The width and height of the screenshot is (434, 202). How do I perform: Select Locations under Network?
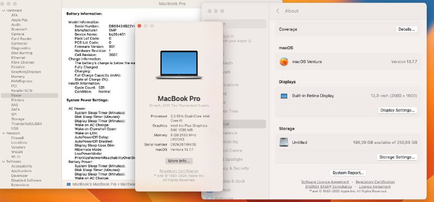(x=19, y=143)
